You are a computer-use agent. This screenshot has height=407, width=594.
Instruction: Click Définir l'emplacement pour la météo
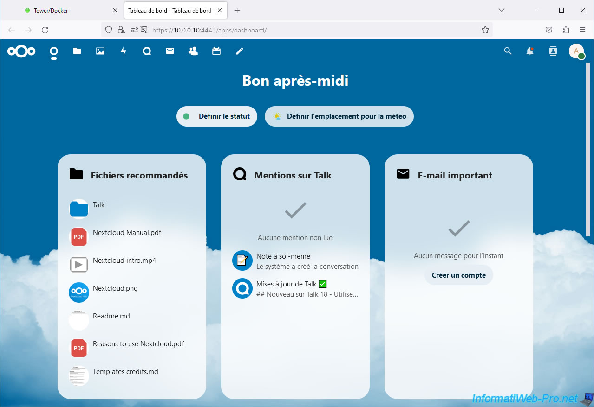[339, 116]
